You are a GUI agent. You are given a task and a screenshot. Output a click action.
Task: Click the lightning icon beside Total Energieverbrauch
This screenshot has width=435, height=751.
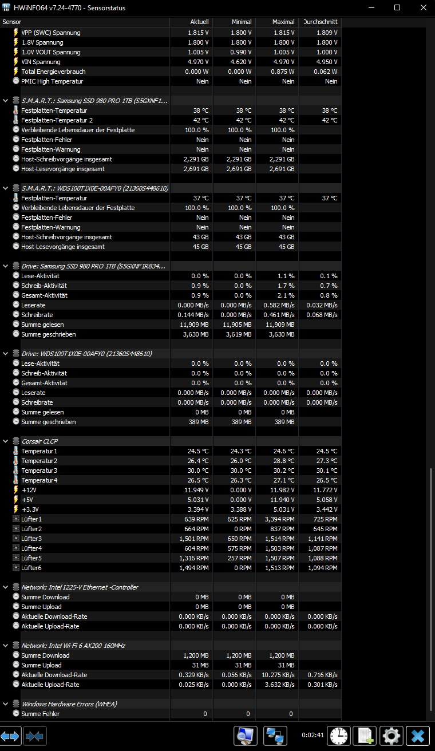[16, 72]
